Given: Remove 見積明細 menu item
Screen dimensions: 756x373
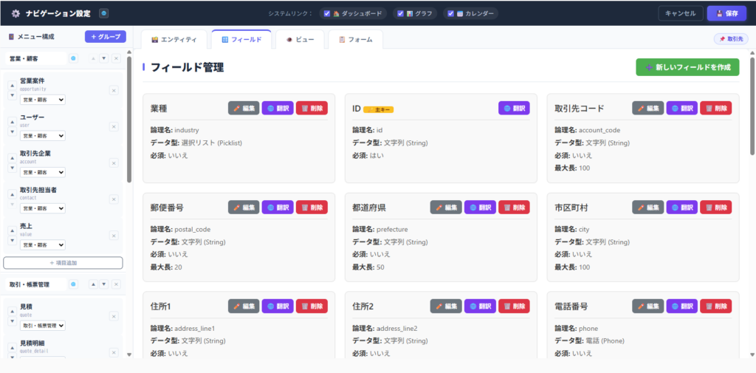Looking at the screenshot, I should (114, 353).
